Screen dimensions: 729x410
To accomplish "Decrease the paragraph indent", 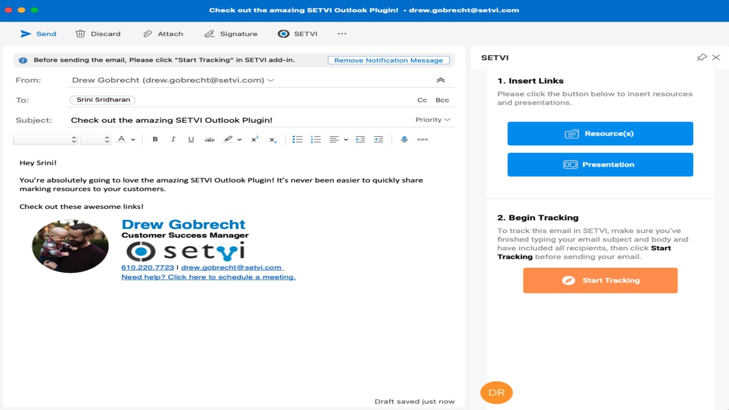I will [360, 139].
